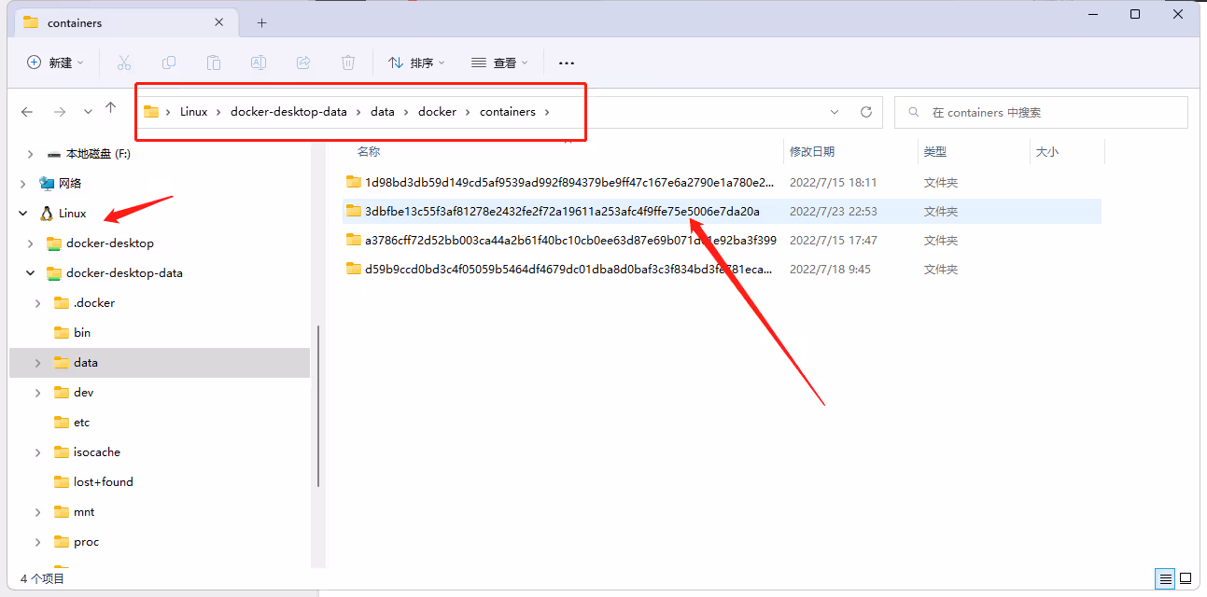Image resolution: width=1207 pixels, height=597 pixels.
Task: Click the drive icon for 本地磁盘 (F:)
Action: [x=54, y=154]
